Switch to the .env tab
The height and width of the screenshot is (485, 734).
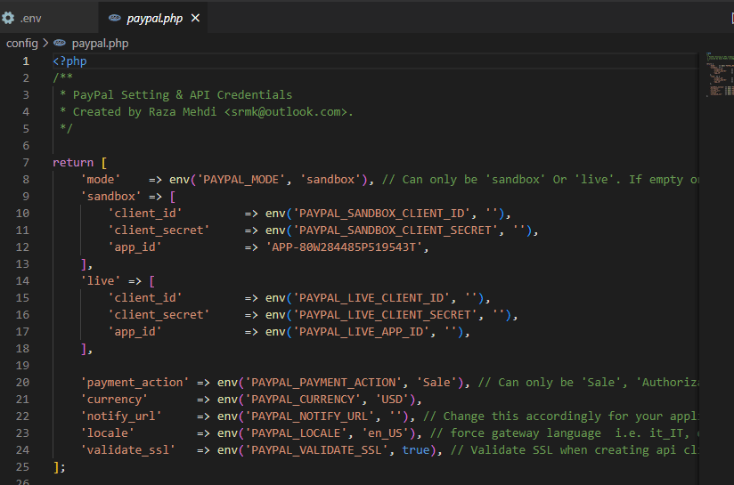49,18
